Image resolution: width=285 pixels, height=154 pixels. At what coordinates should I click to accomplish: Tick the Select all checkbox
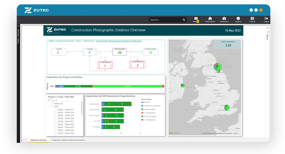(52, 104)
